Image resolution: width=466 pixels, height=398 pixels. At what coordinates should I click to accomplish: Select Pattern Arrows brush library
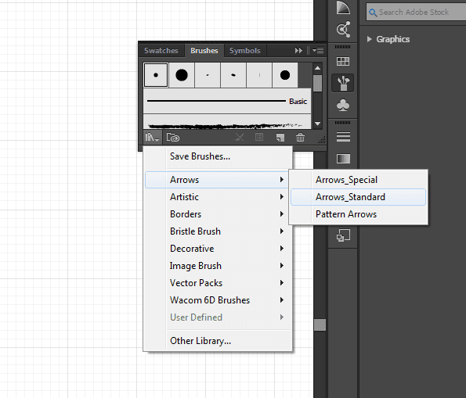tap(358, 214)
